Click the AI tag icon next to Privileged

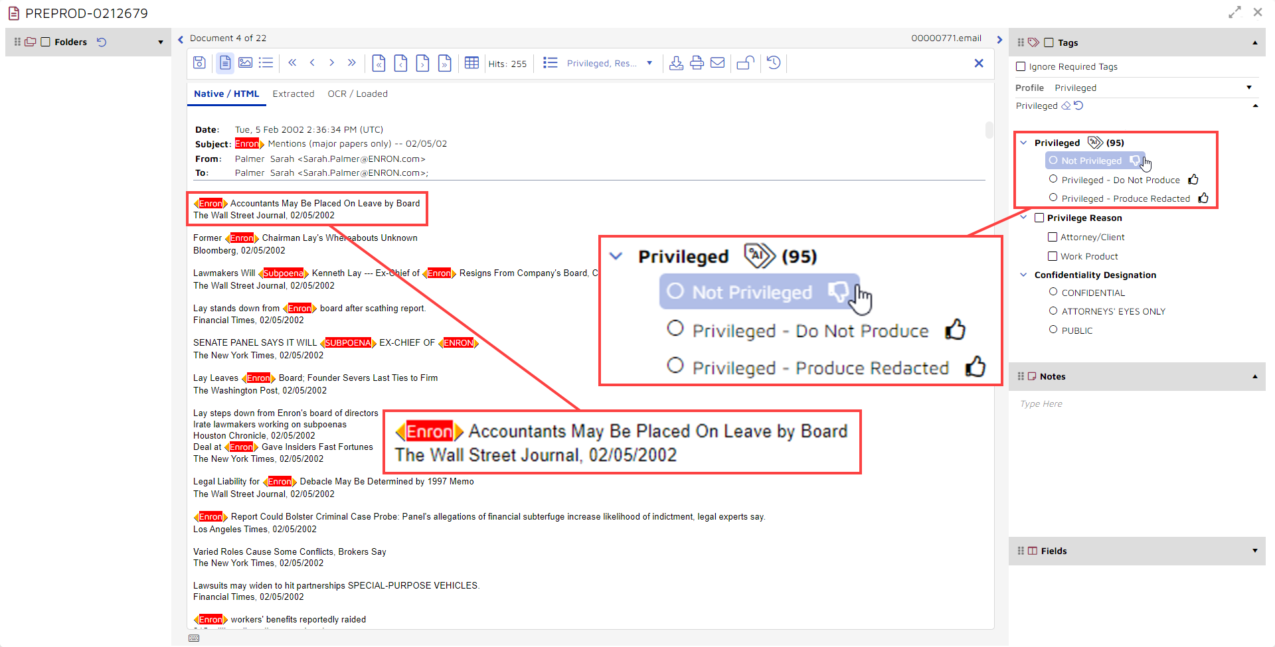coord(1095,143)
